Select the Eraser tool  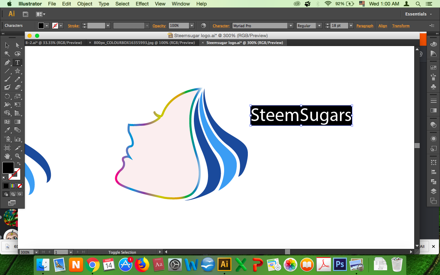(18, 87)
